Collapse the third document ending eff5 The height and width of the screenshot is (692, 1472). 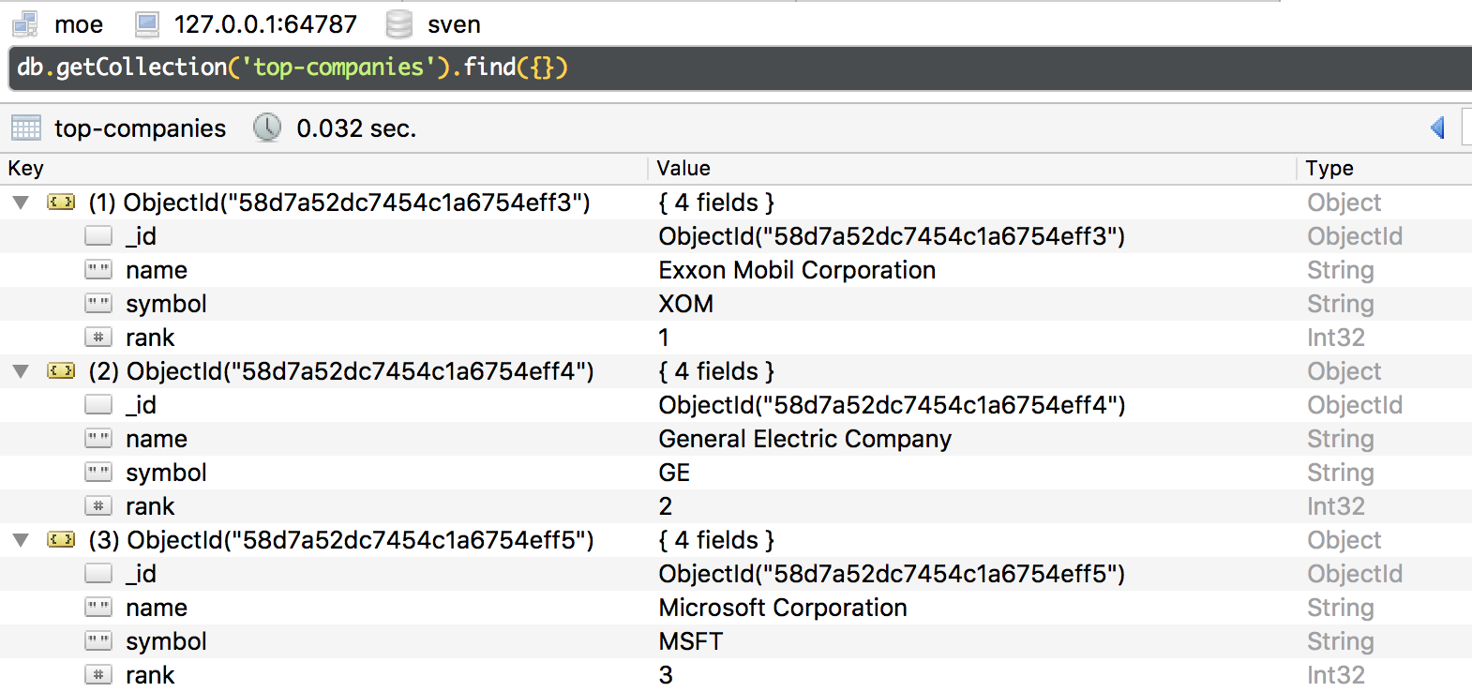tap(21, 540)
